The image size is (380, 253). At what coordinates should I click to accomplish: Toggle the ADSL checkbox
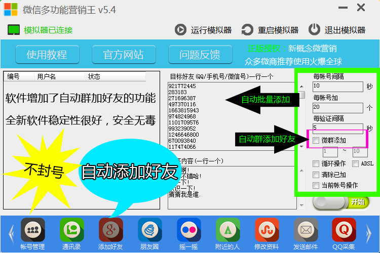(x=355, y=163)
